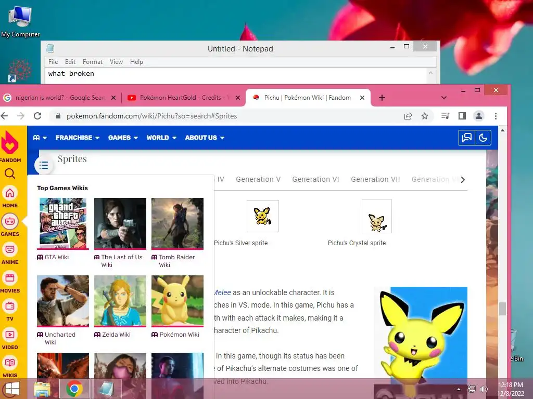The height and width of the screenshot is (399, 533).
Task: Bookmark this page with the star icon
Action: (x=425, y=116)
